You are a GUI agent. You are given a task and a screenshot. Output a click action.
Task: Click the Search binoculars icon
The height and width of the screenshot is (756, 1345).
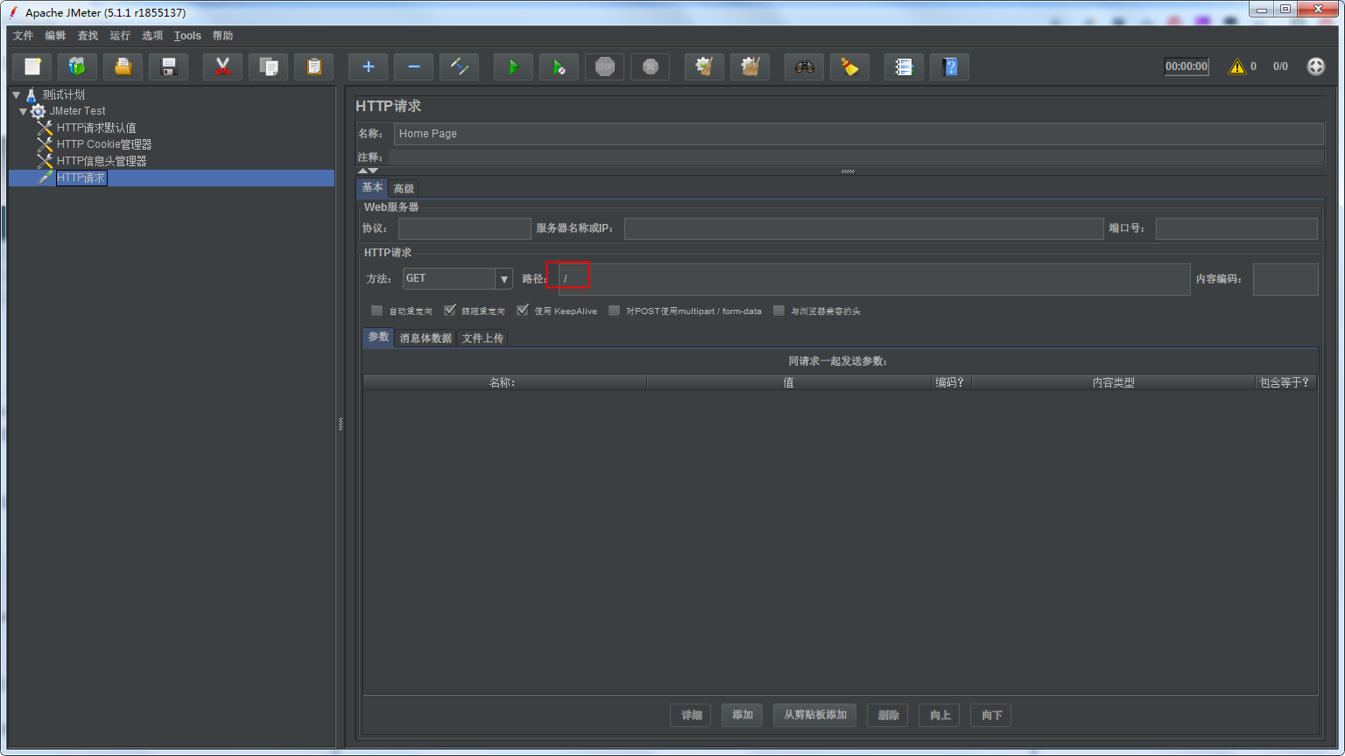pyautogui.click(x=804, y=66)
